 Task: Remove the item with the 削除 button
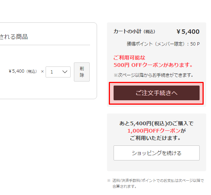coord(82,72)
